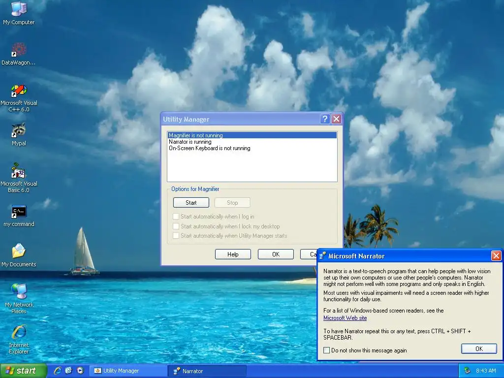The width and height of the screenshot is (504, 378).
Task: Launch Internet Explorer from Quick Launch
Action: click(58, 371)
